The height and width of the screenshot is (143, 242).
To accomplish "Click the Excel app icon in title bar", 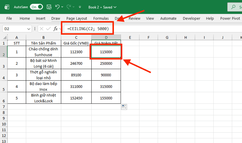I will (x=7, y=7).
